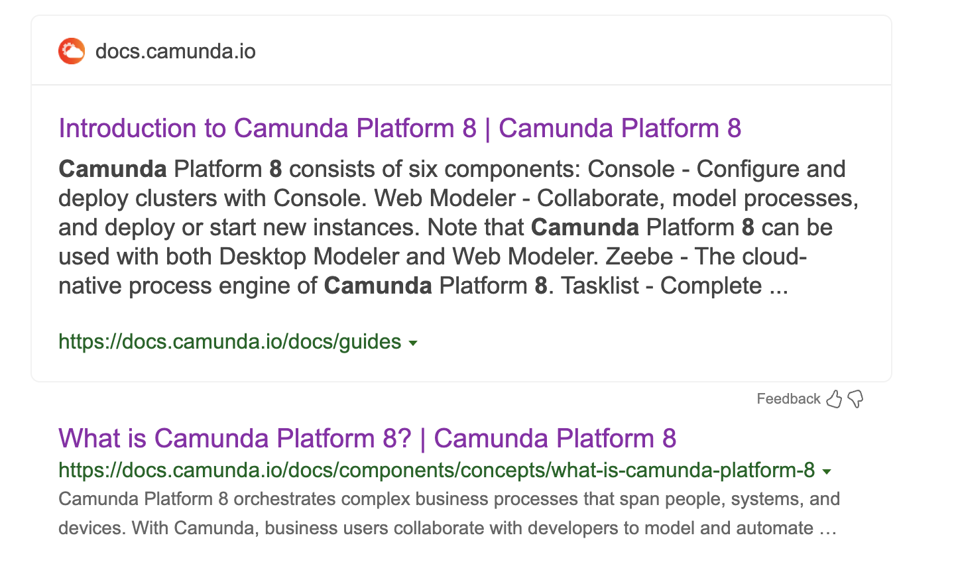The height and width of the screenshot is (574, 956).
Task: Click the header bar above the results
Action: tap(461, 50)
